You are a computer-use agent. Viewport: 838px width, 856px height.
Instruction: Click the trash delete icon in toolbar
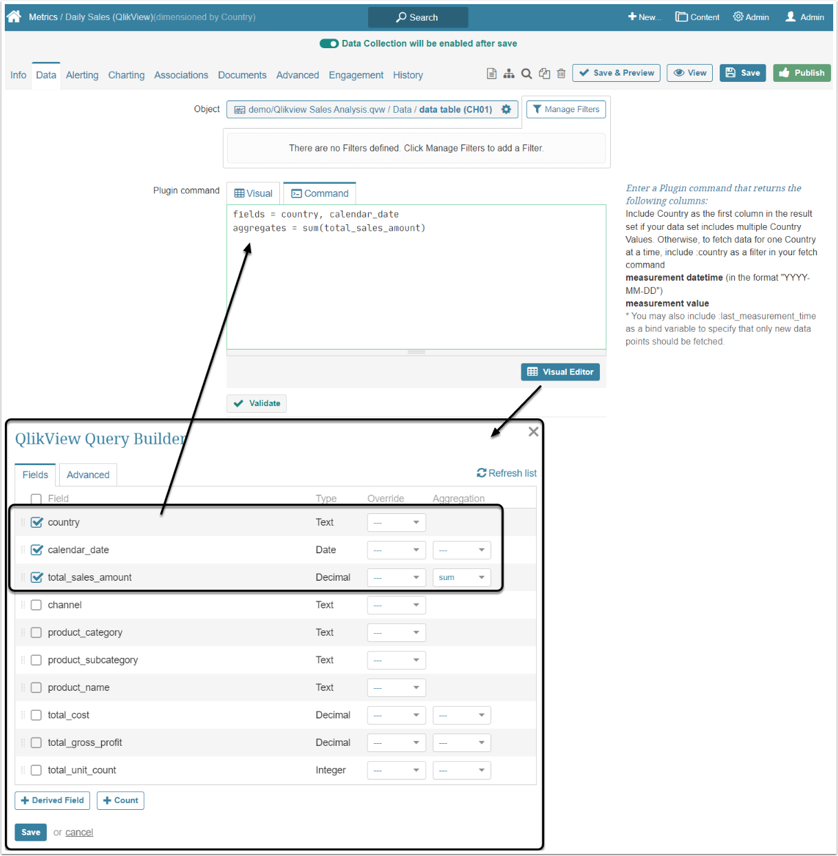pyautogui.click(x=561, y=74)
